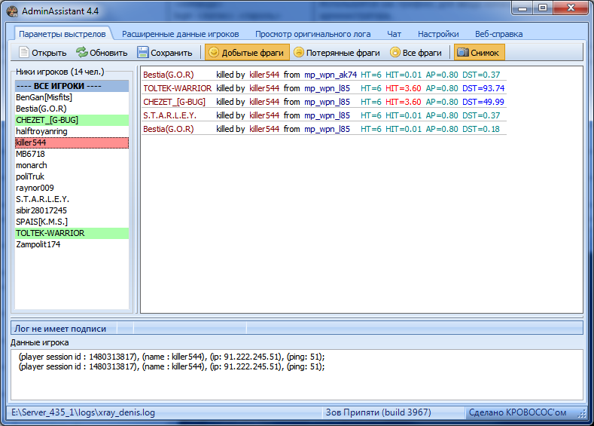Click frag row with mp_wpn_ak74

324,75
